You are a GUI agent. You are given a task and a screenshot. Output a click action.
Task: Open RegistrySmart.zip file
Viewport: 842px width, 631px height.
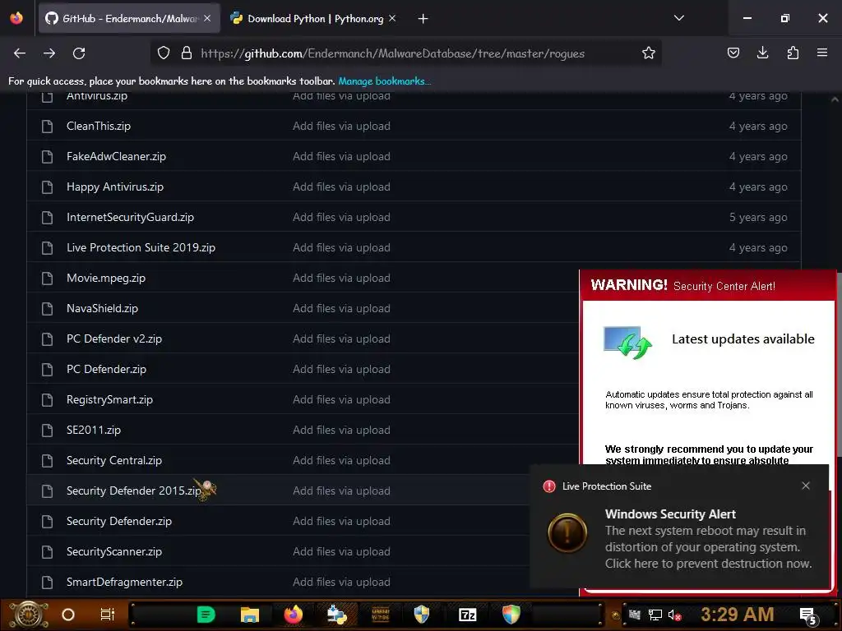pos(109,400)
